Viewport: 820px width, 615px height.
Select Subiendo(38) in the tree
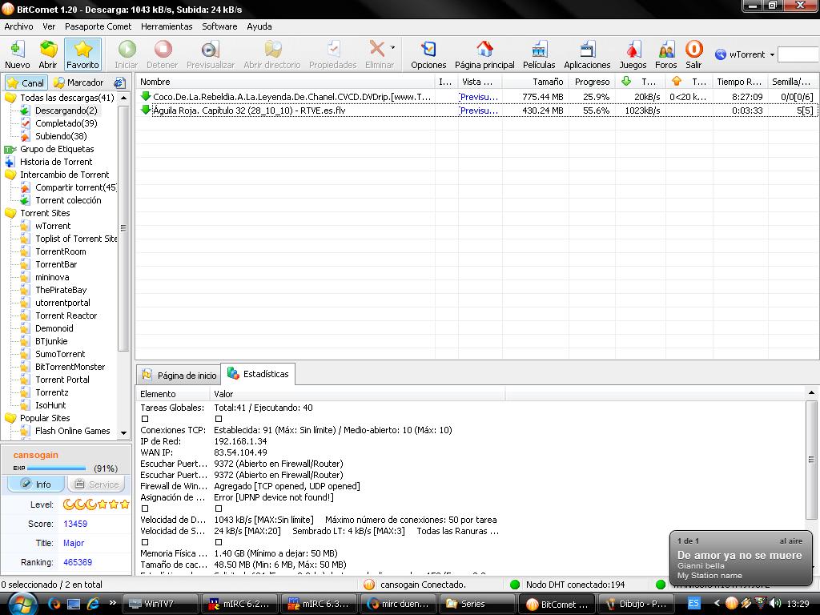click(61, 136)
